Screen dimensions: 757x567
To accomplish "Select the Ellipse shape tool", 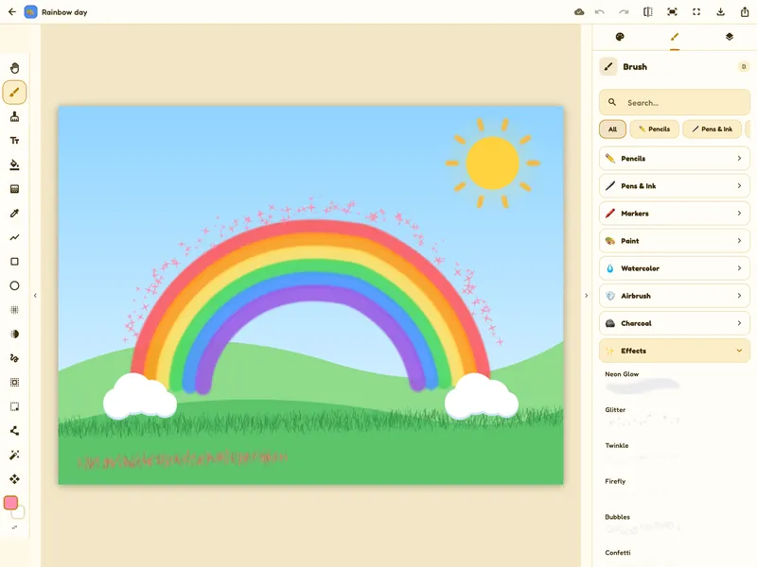I will (x=14, y=285).
